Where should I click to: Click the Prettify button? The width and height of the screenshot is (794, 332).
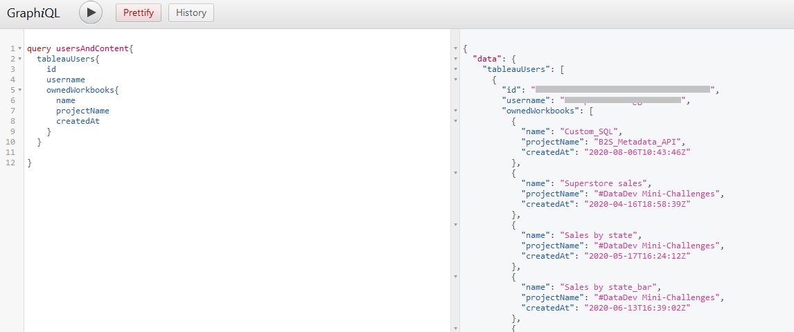[x=139, y=12]
